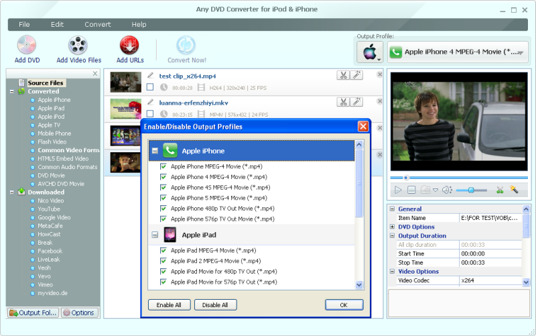The width and height of the screenshot is (536, 336).
Task: Close the left source panel with X
Action: 95,74
